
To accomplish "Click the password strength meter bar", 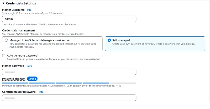I will click(x=69, y=83).
